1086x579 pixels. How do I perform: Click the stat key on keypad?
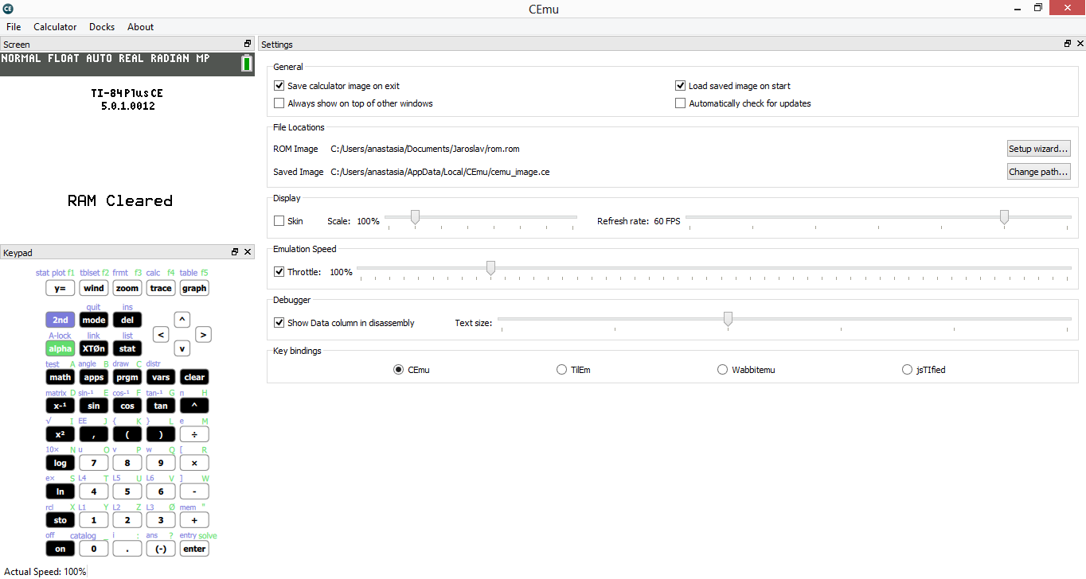click(127, 348)
